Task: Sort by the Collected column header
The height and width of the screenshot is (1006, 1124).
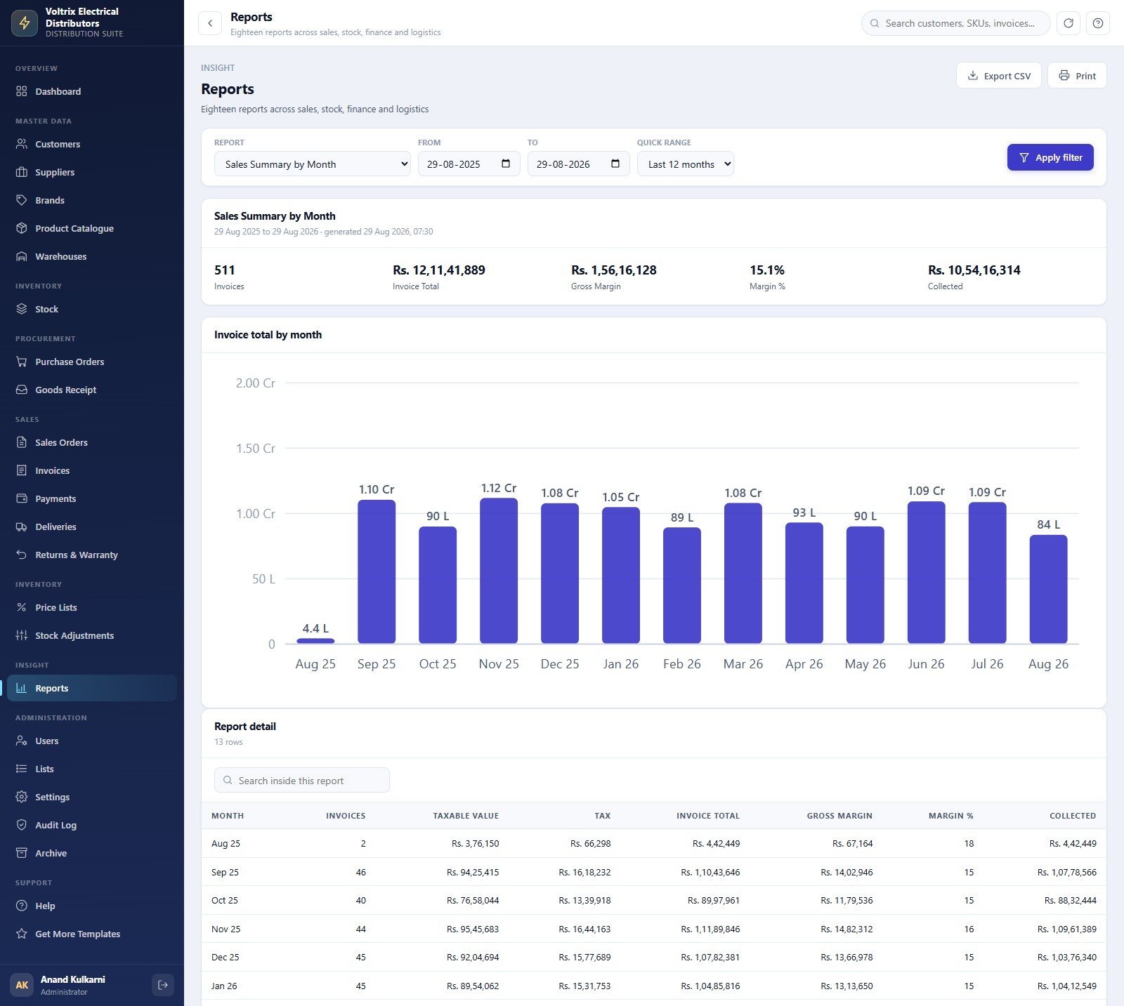Action: pyautogui.click(x=1073, y=816)
